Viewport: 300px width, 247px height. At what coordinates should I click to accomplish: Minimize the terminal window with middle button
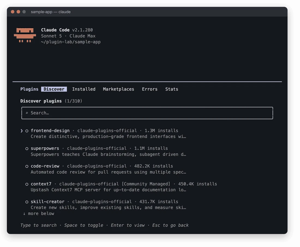point(18,12)
